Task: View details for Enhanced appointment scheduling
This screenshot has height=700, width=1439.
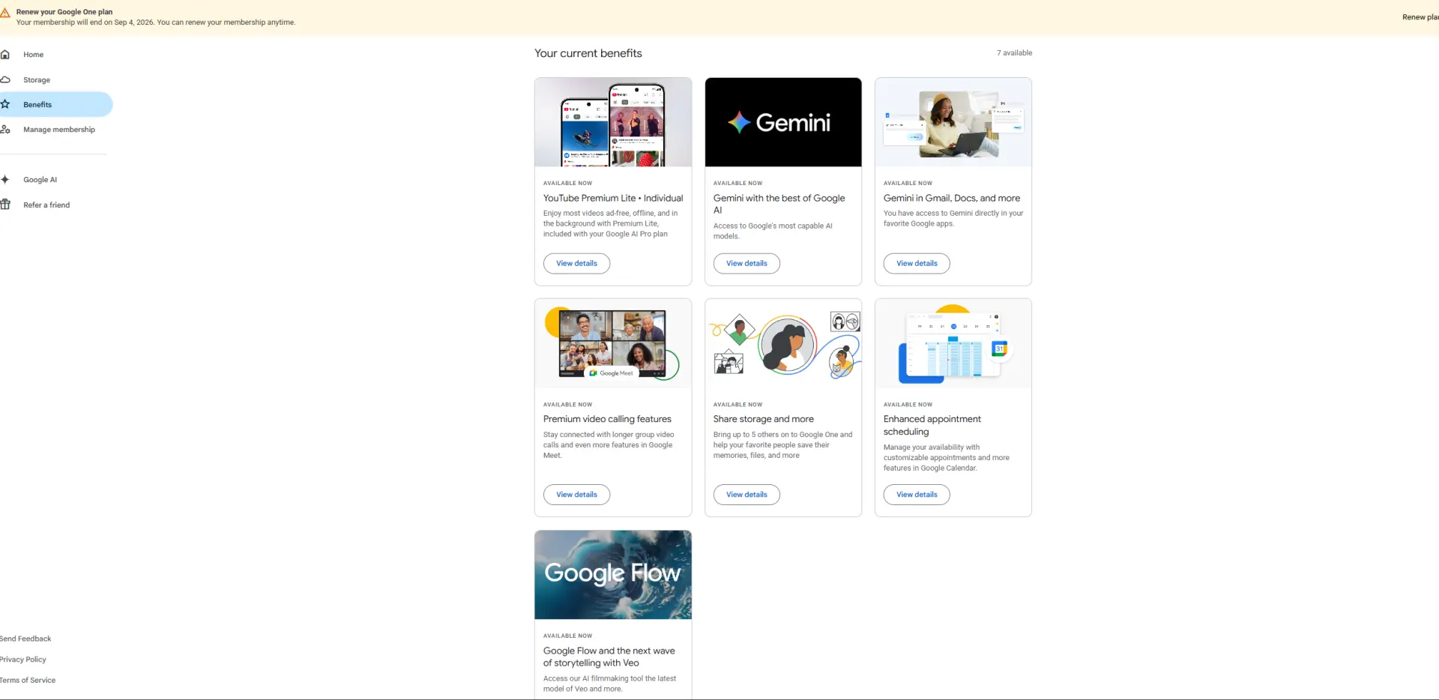Action: click(x=917, y=495)
